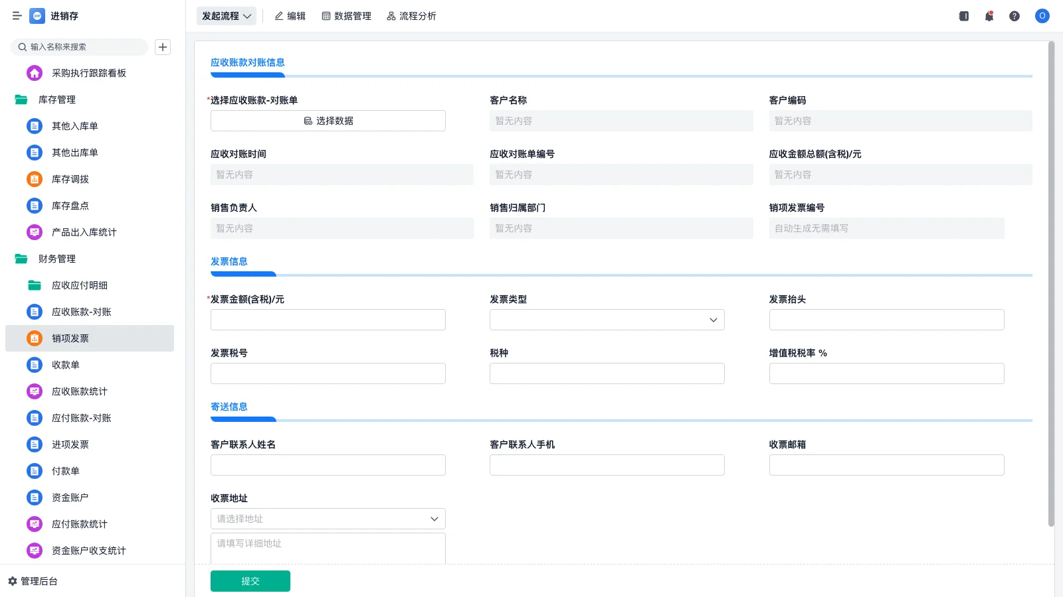Click the 应收账款对账信息 section header

[x=248, y=62]
